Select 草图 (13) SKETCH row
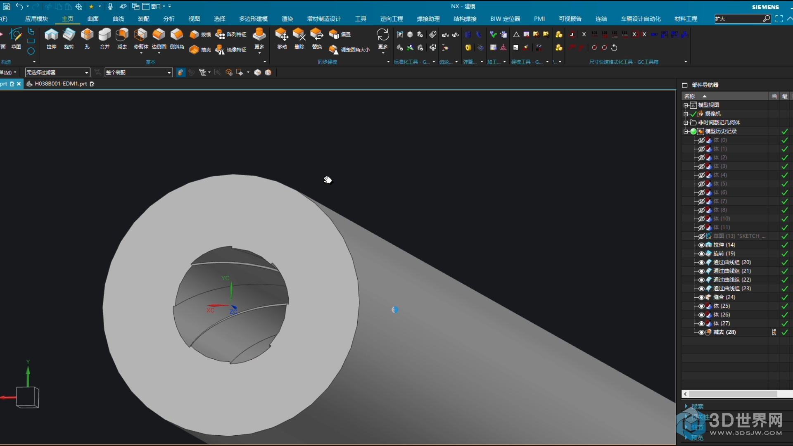 point(739,236)
